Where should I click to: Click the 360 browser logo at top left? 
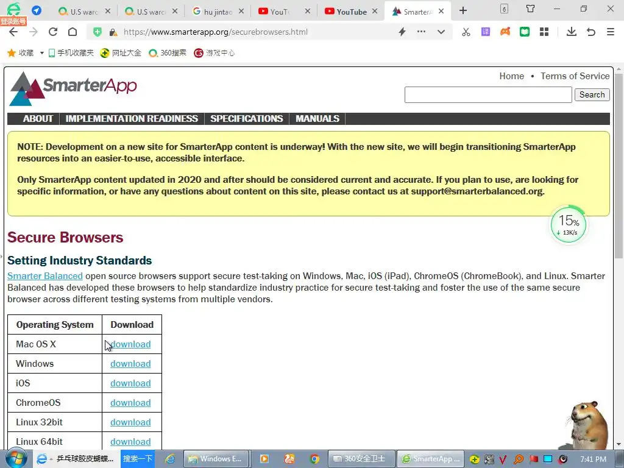pos(14,10)
